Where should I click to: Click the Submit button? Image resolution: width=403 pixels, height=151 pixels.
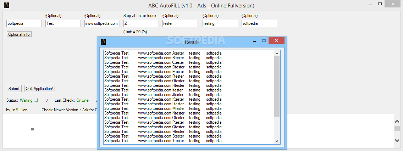tap(14, 89)
